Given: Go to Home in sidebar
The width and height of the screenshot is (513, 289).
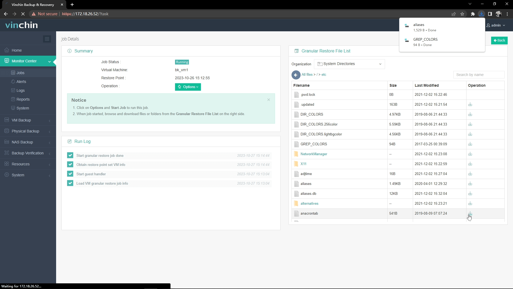Looking at the screenshot, I should (28, 50).
